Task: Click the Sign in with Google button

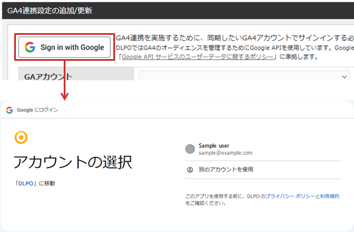Action: (64, 47)
